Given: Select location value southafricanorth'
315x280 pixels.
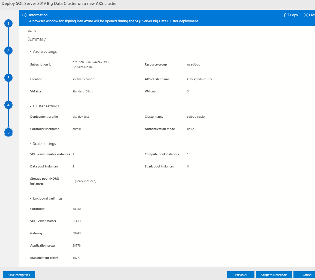Looking at the screenshot, I should 83,79.
